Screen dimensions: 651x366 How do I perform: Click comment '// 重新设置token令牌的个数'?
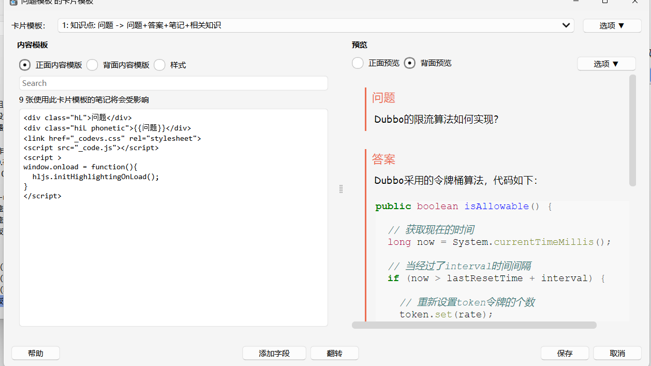click(x=467, y=302)
